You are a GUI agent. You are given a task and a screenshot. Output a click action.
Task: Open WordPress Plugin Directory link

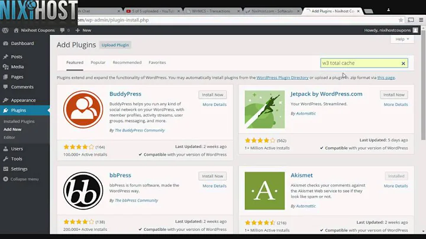[282, 77]
